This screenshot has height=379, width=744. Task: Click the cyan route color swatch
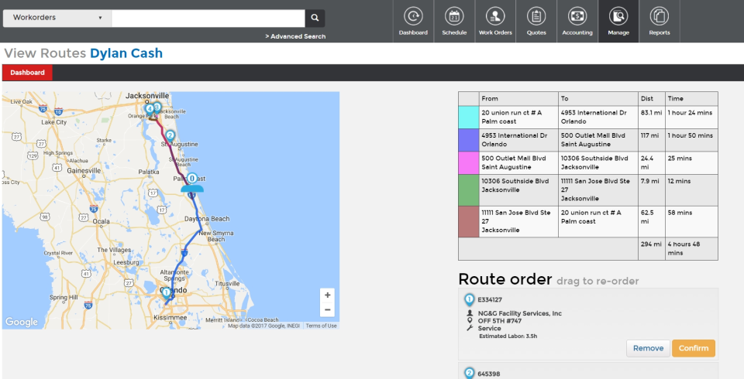pyautogui.click(x=468, y=117)
